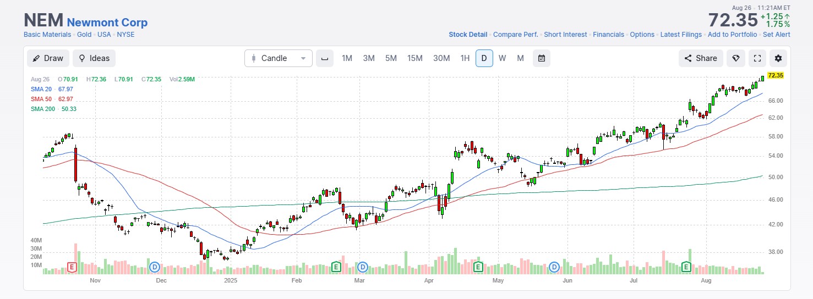Open the Stock Detail link
Screen dimensions: 813x299
(468, 35)
